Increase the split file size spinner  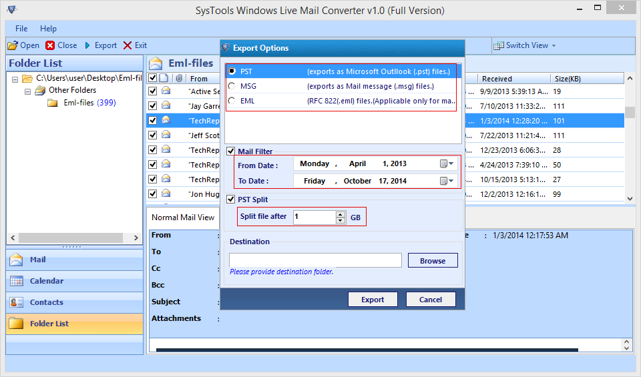tap(341, 214)
